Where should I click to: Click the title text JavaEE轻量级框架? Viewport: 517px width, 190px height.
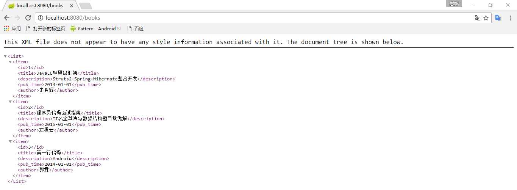coord(57,73)
